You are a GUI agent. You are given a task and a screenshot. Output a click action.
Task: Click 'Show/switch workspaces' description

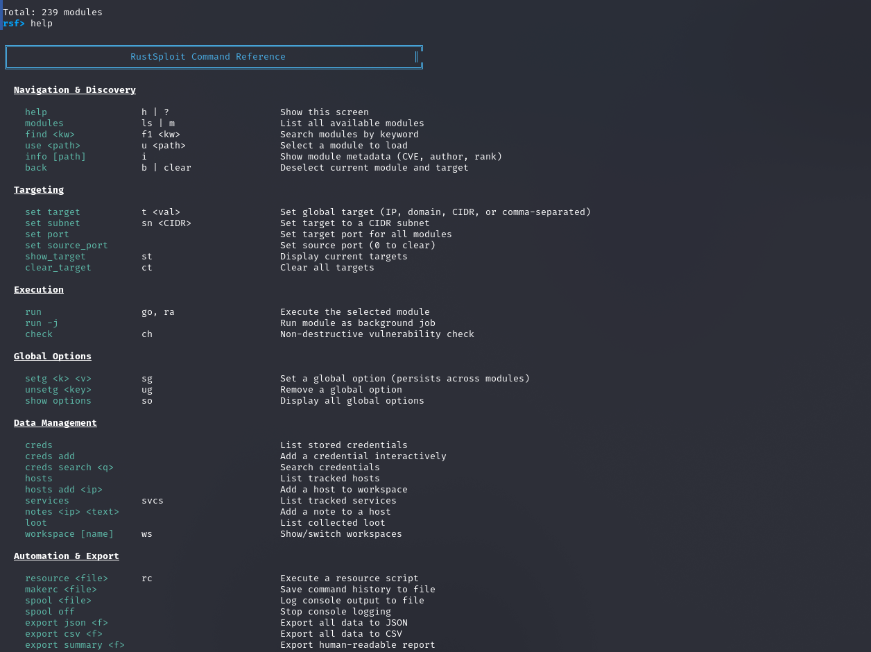coord(341,534)
